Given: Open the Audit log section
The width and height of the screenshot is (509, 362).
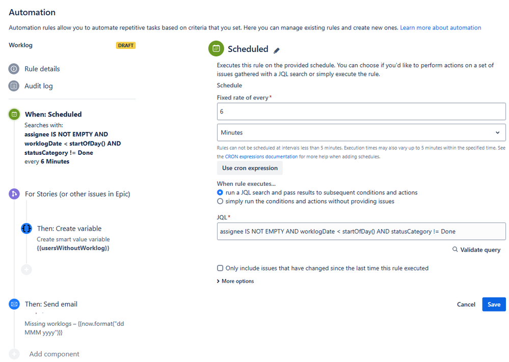Looking at the screenshot, I should pyautogui.click(x=38, y=86).
